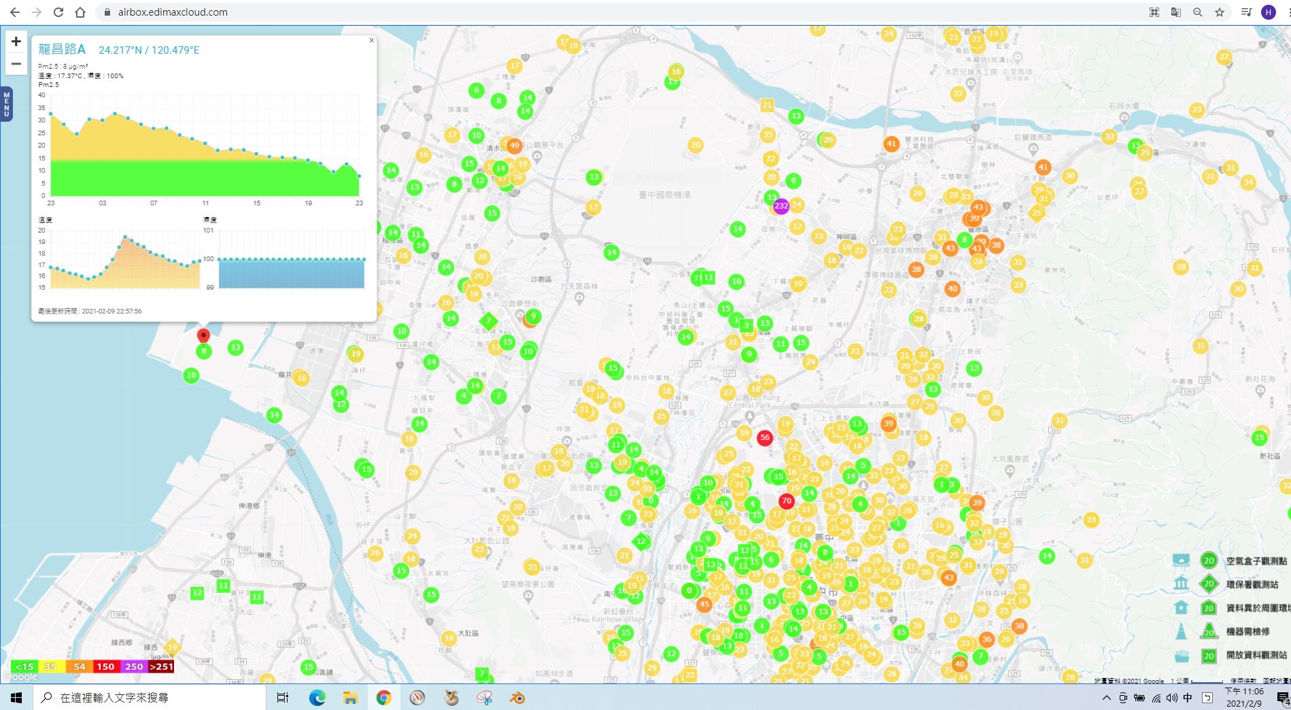The width and height of the screenshot is (1291, 710).
Task: Select the green square 3 open-data marker
Action: pyautogui.click(x=746, y=326)
